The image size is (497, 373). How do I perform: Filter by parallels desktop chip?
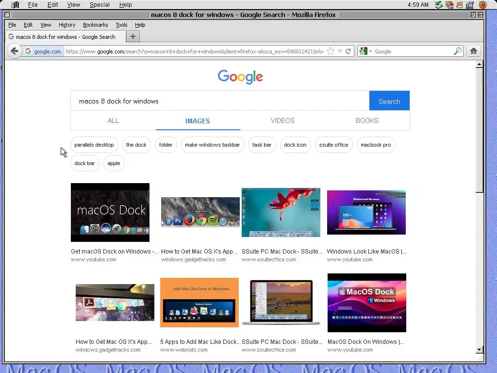[x=94, y=145]
